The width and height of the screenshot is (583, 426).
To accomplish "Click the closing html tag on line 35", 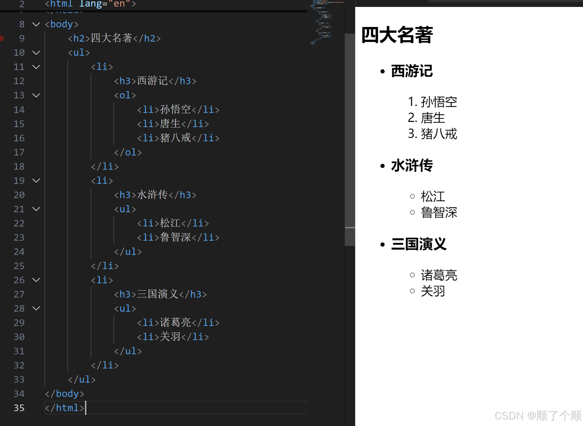I will [x=65, y=408].
